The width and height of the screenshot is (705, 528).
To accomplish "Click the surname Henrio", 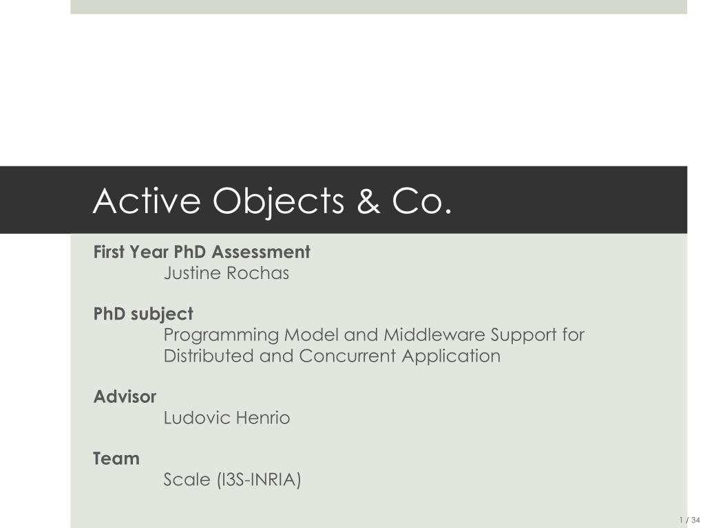I will click(x=262, y=417).
